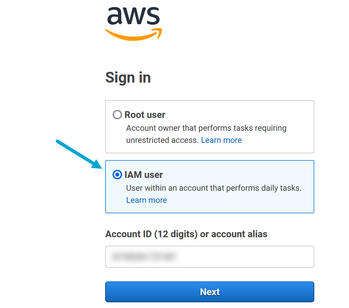Click the IAM user daily tasks description
Image resolution: width=349 pixels, height=308 pixels.
tap(213, 188)
